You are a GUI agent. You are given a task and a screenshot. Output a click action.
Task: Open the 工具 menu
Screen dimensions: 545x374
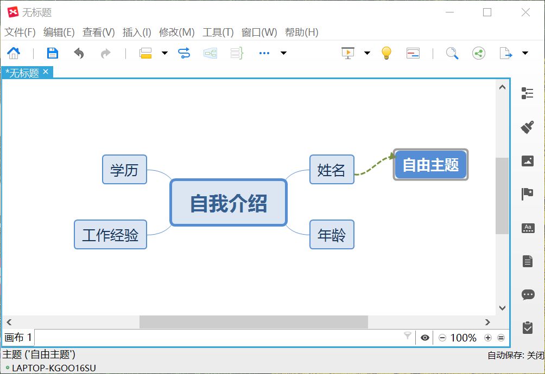tap(217, 33)
